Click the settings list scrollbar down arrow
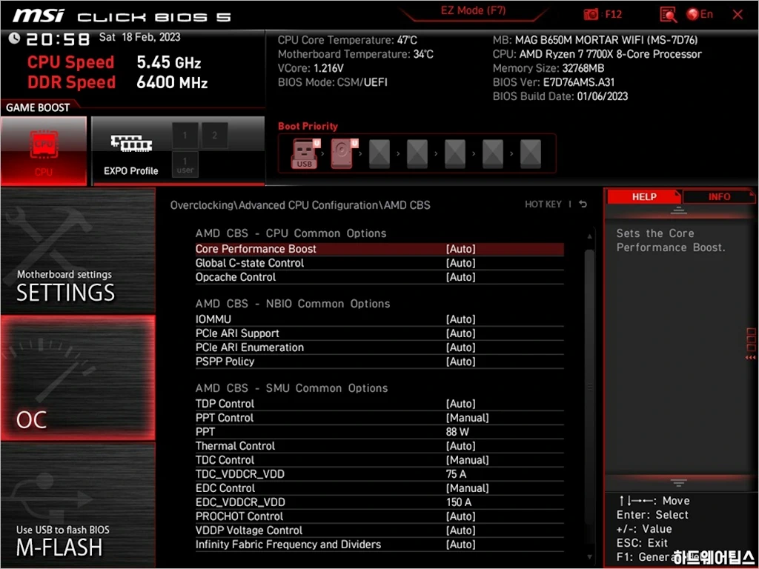759x569 pixels. click(x=589, y=556)
